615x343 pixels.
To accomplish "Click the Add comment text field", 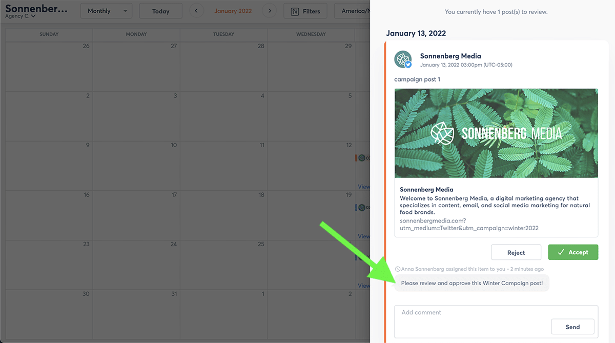I will 471,313.
